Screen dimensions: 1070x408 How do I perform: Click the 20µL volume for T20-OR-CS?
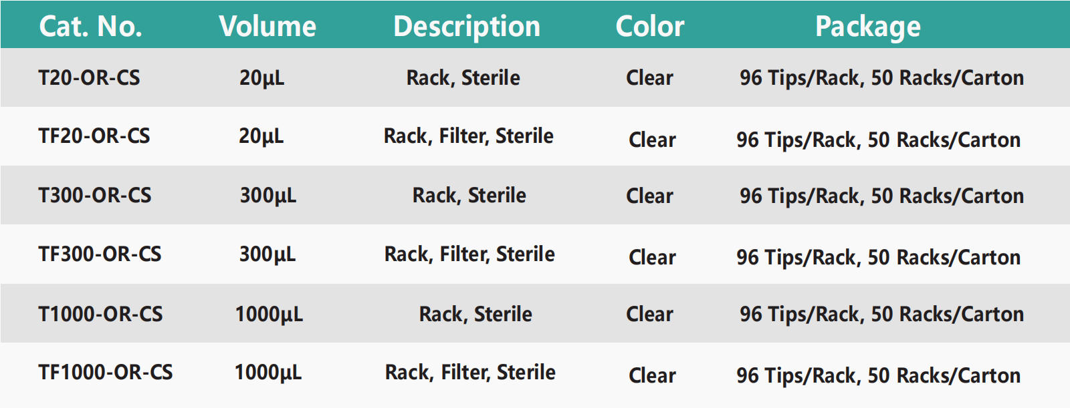[x=262, y=78]
